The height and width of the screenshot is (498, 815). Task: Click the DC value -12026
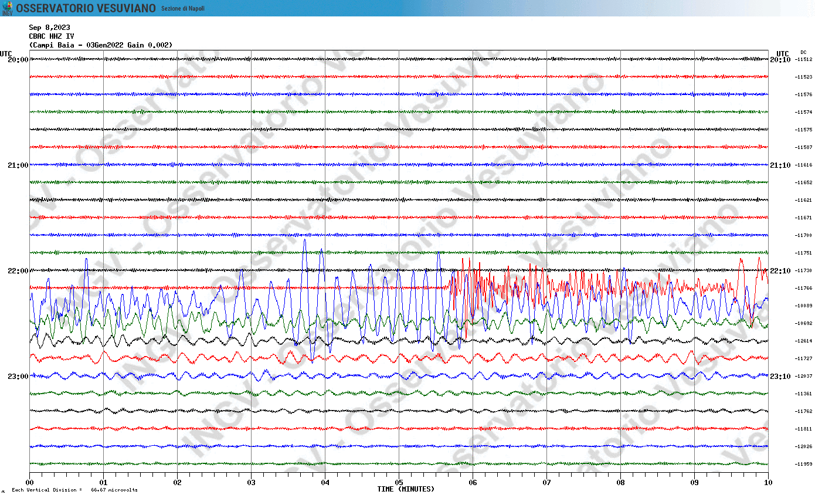(803, 446)
